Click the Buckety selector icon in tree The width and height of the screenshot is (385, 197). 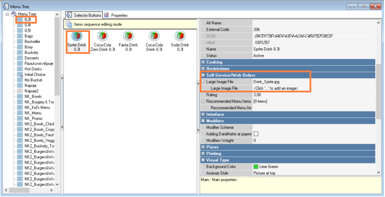click(20, 52)
